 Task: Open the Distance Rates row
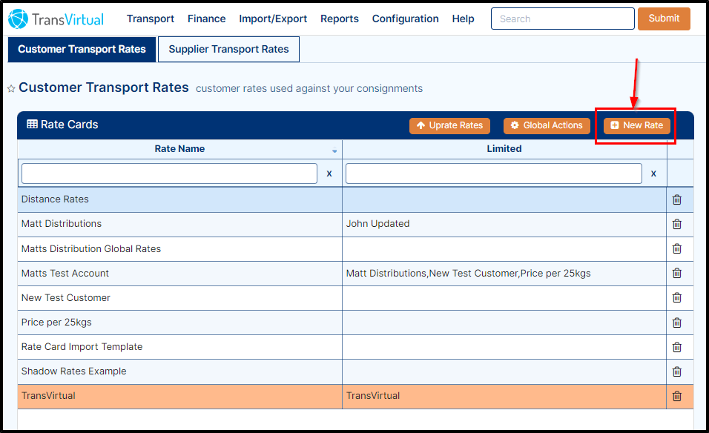[355, 199]
